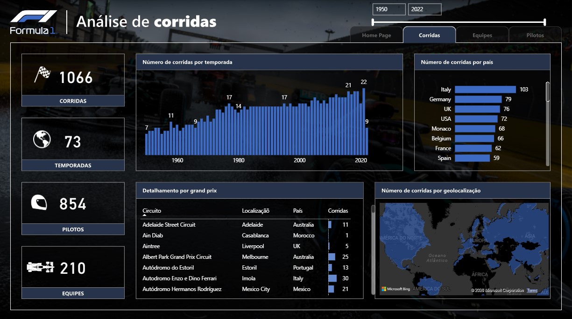Click the Portugal country cell
This screenshot has width=572, height=319.
pos(304,268)
